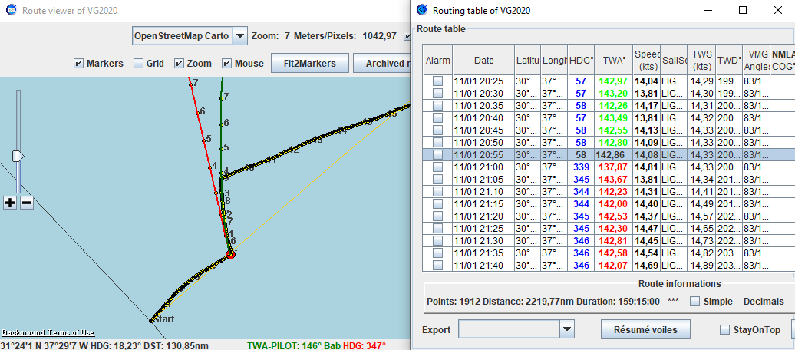Click the zoom in plus button
This screenshot has width=795, height=350.
click(x=10, y=203)
